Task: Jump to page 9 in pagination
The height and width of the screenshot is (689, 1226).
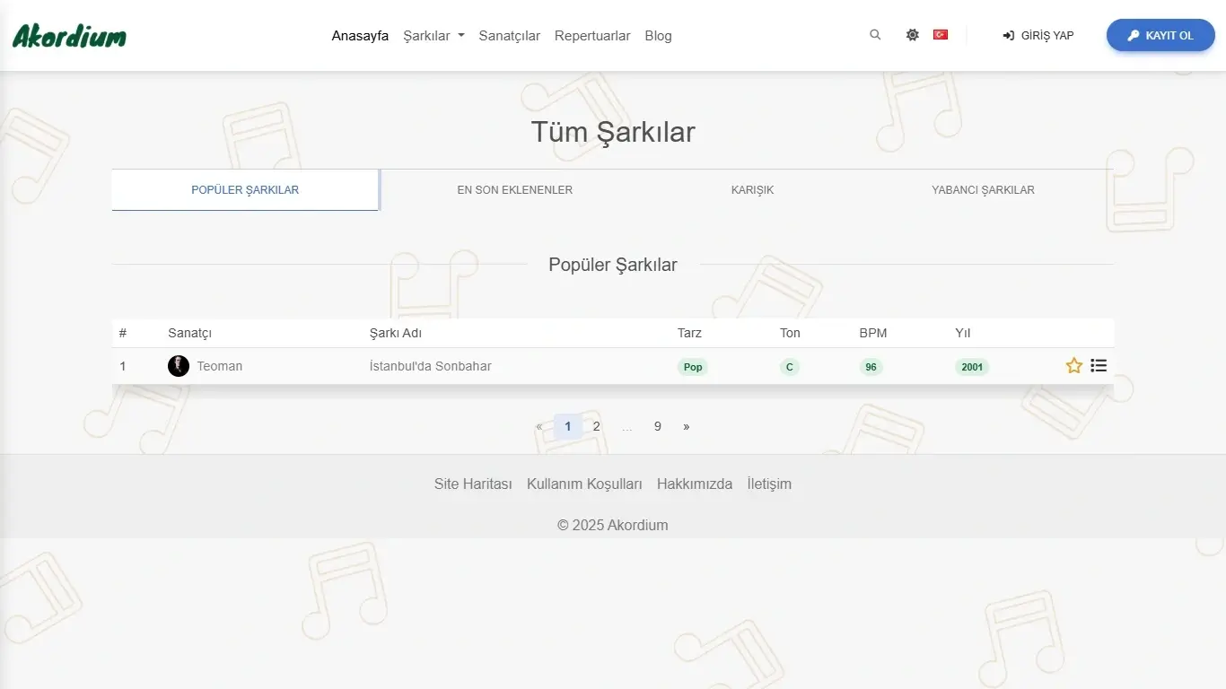Action: 658,426
